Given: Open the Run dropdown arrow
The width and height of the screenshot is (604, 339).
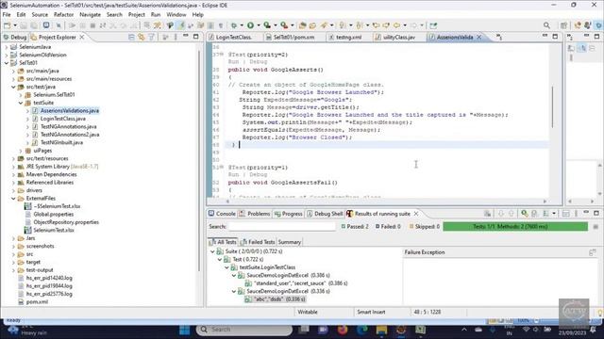Looking at the screenshot, I should [259, 25].
